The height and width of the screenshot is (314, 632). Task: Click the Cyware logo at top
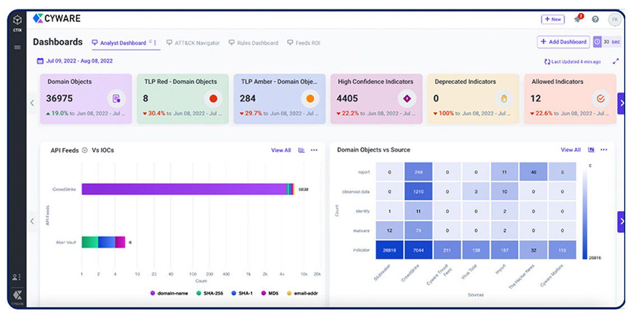click(57, 18)
